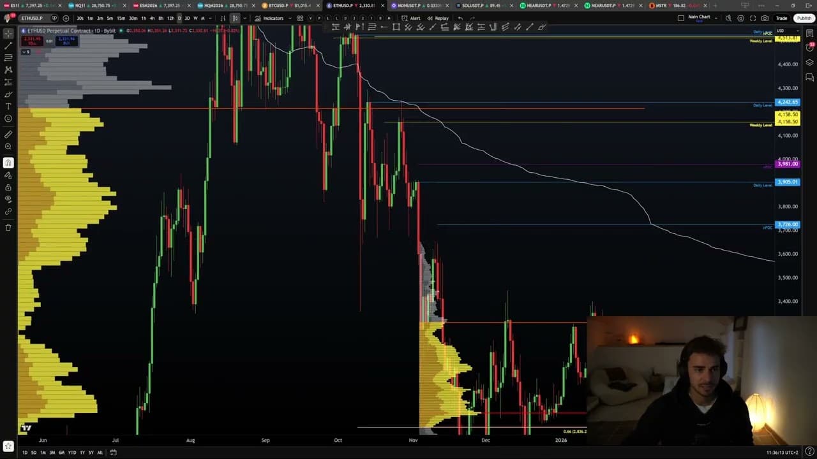Select the trend line drawing tool
The width and height of the screenshot is (817, 459).
point(8,45)
